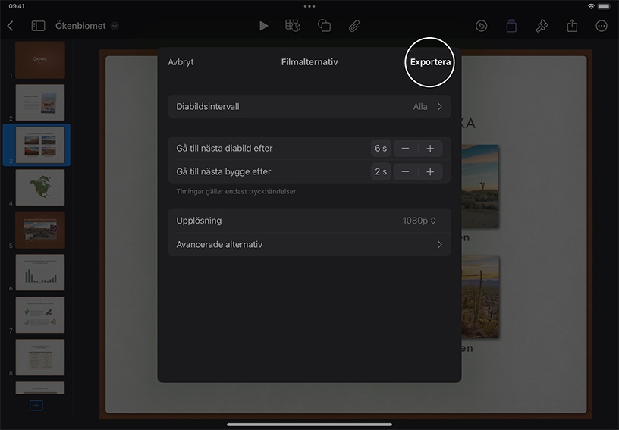Select slide 3 thumbnail with four photos

pos(40,145)
